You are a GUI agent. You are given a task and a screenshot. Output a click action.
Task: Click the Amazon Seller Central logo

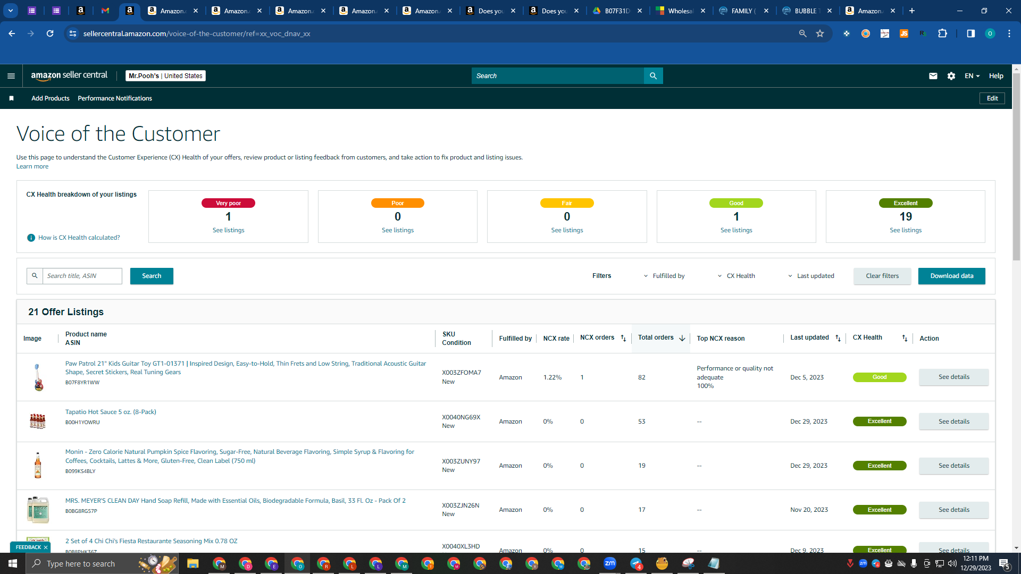pyautogui.click(x=69, y=75)
